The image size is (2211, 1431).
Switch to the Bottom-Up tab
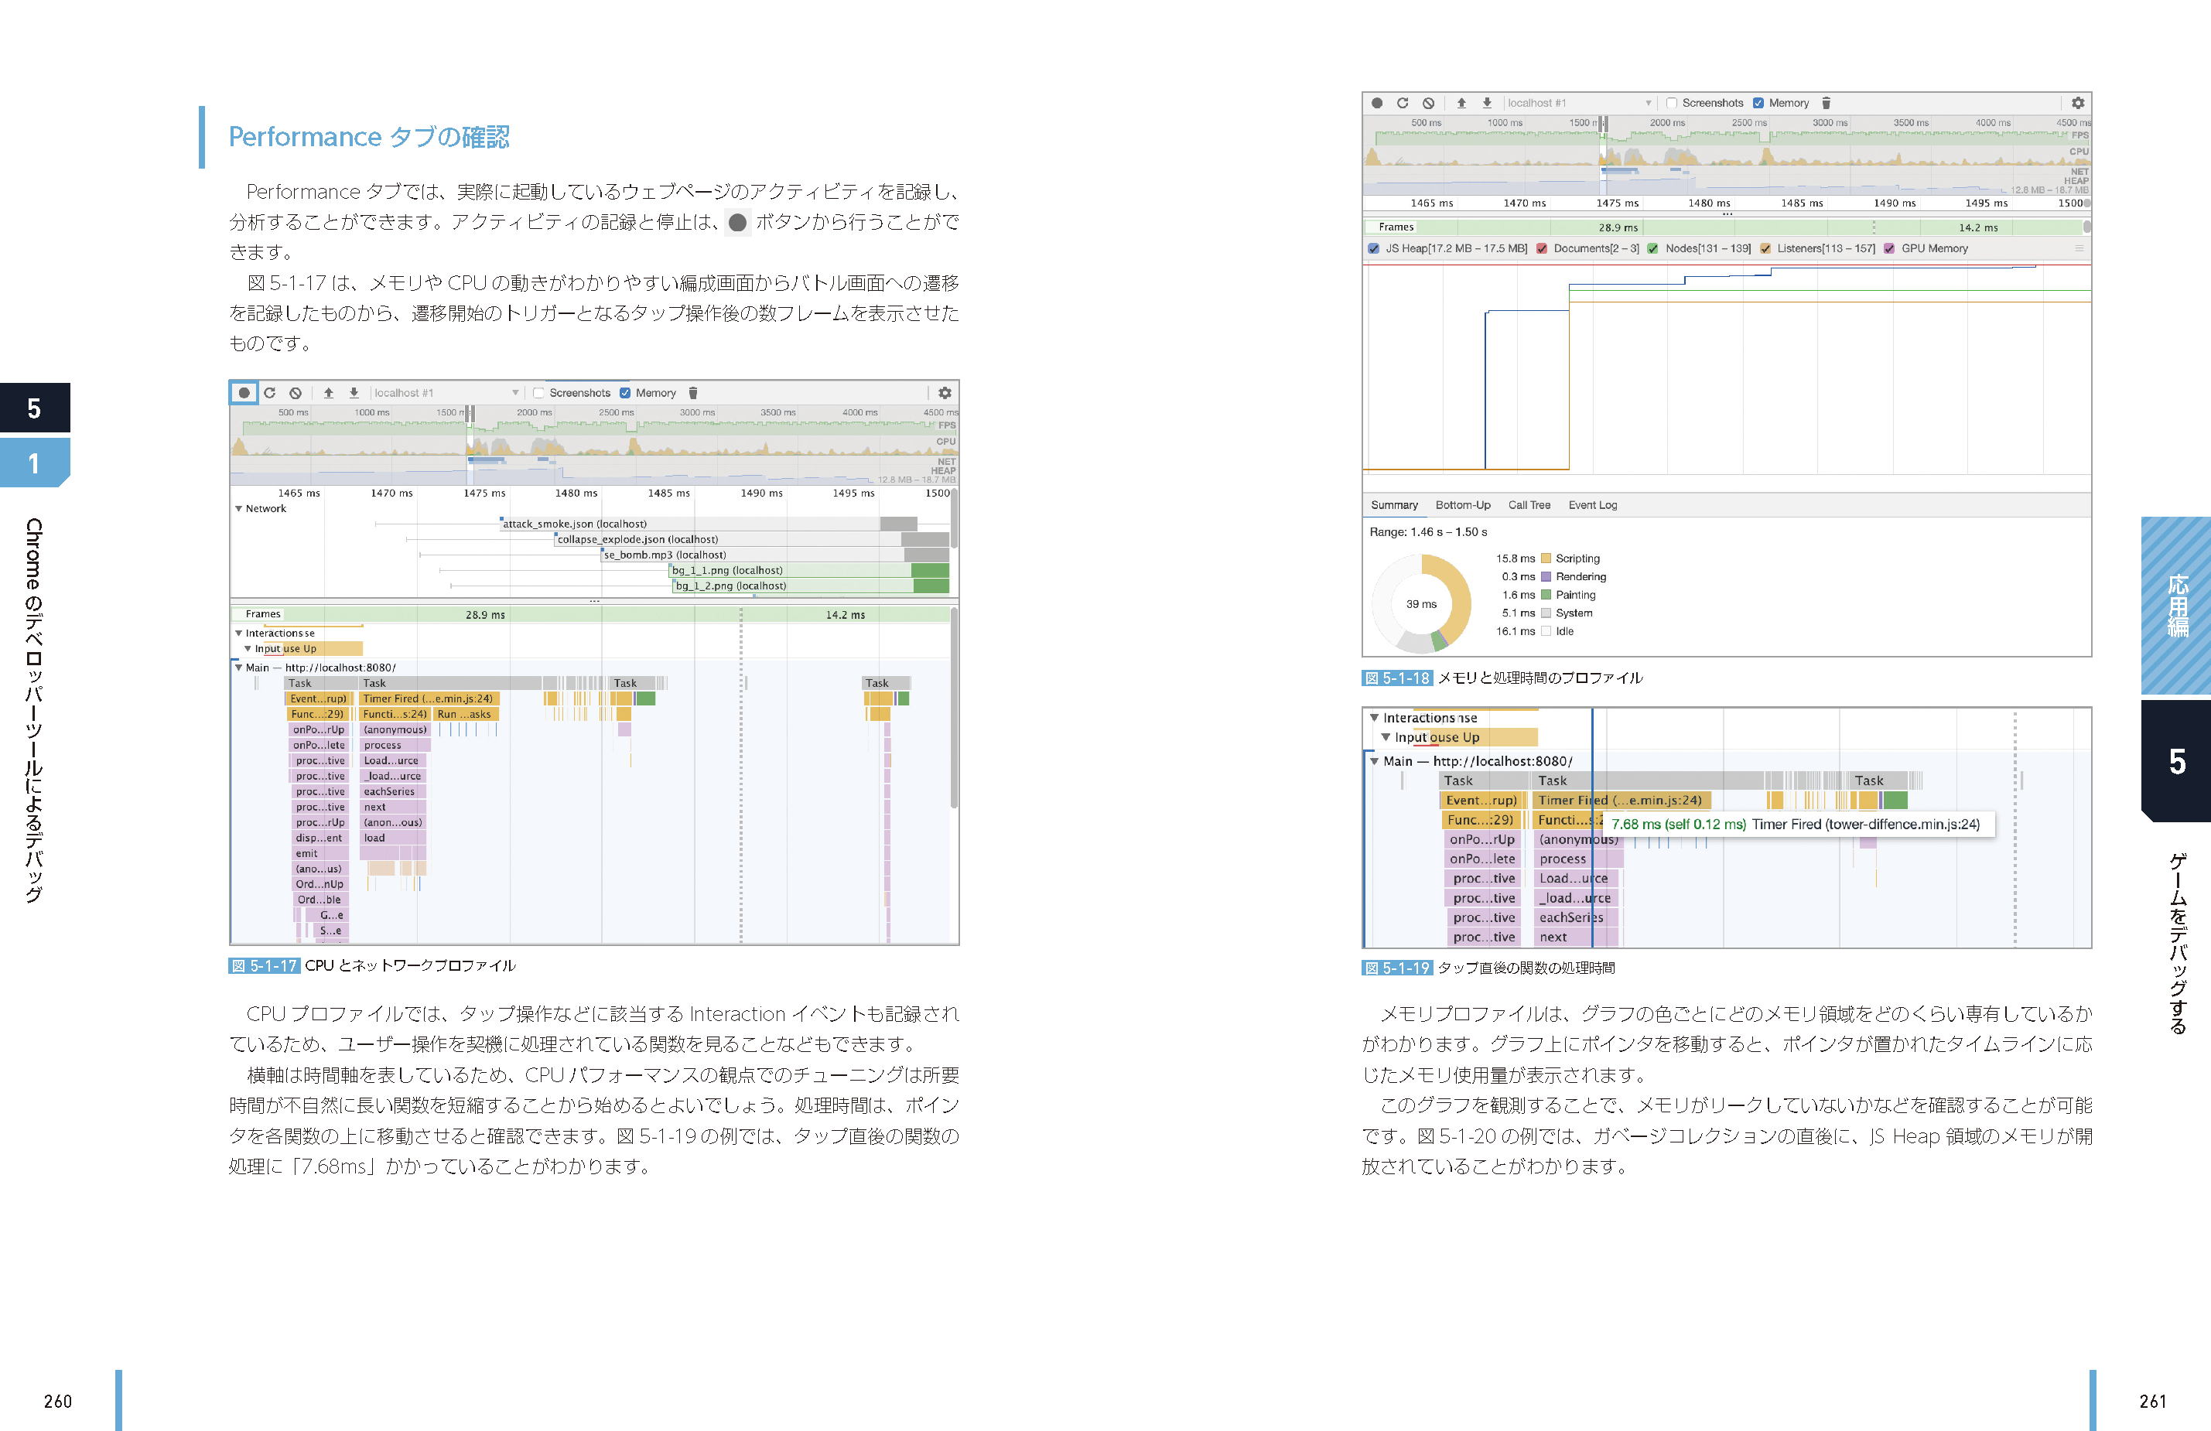coord(1462,505)
